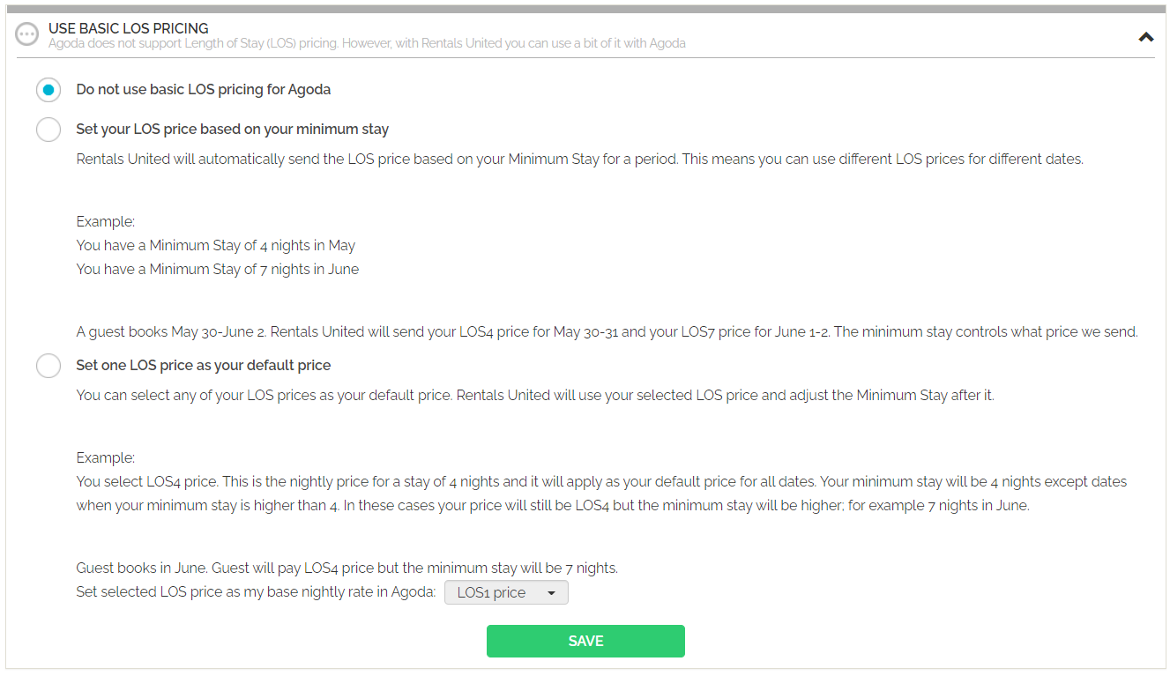Image resolution: width=1170 pixels, height=676 pixels.
Task: Click the paragraph starting 'Rentals United will automatically send'
Action: tap(579, 160)
